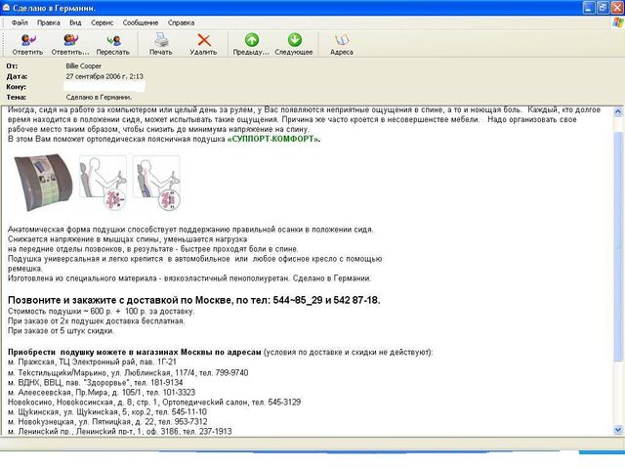
Task: Click the message vertical scrollbar track
Action: pyautogui.click(x=616, y=293)
